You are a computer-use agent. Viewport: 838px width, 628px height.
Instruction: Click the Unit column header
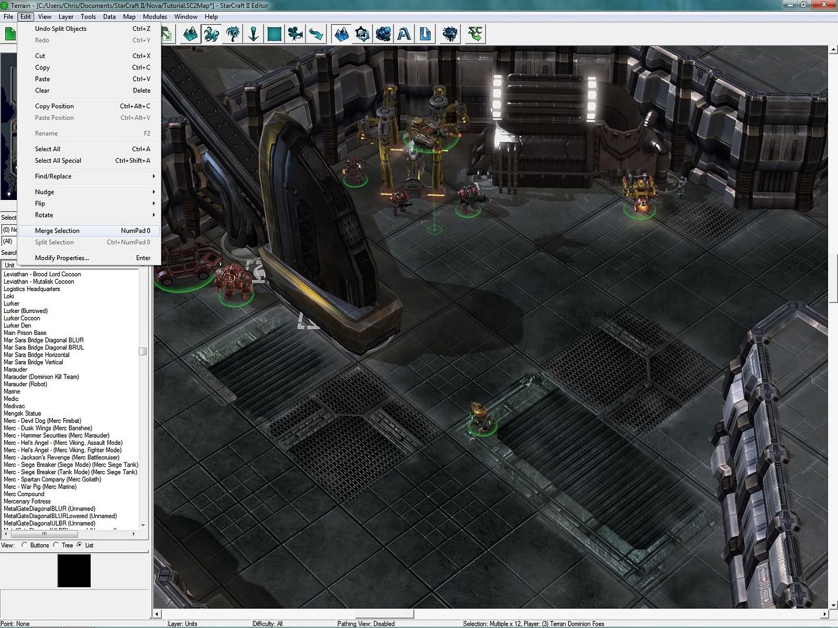pos(70,265)
